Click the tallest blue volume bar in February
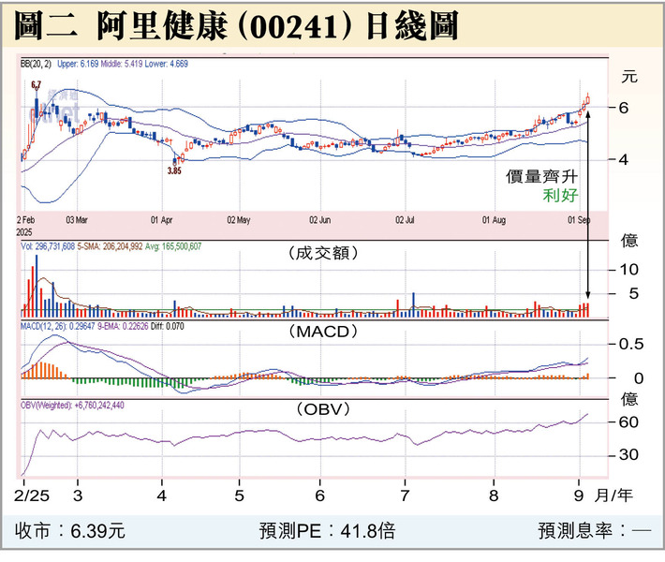665x562 pixels. click(37, 287)
